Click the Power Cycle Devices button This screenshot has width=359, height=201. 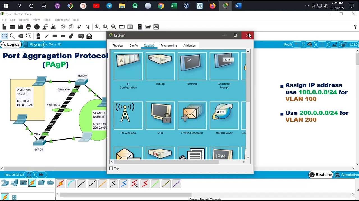pyautogui.click(x=29, y=175)
